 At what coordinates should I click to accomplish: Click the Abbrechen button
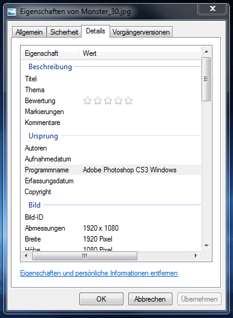click(x=150, y=299)
